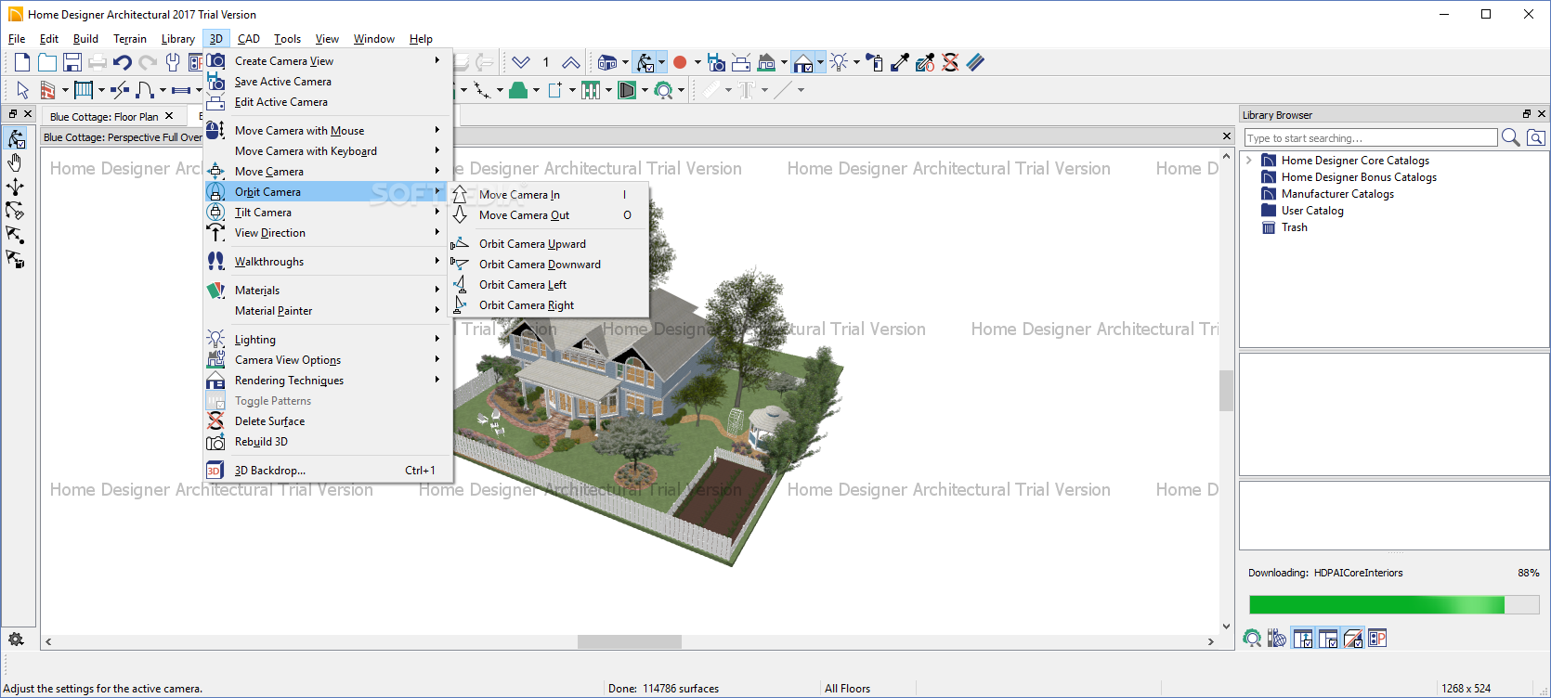Viewport: 1551px width, 698px height.
Task: Toggle the checked preview pane button
Action: click(x=1353, y=638)
